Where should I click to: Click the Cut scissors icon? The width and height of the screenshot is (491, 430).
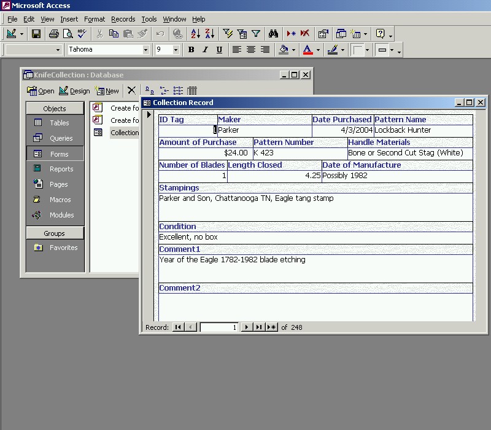click(99, 34)
